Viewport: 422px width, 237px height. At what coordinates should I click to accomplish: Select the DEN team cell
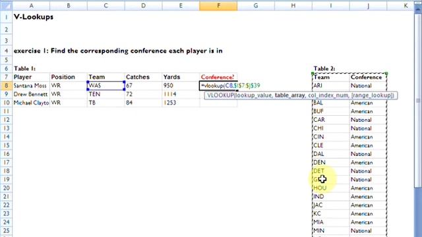pos(331,163)
